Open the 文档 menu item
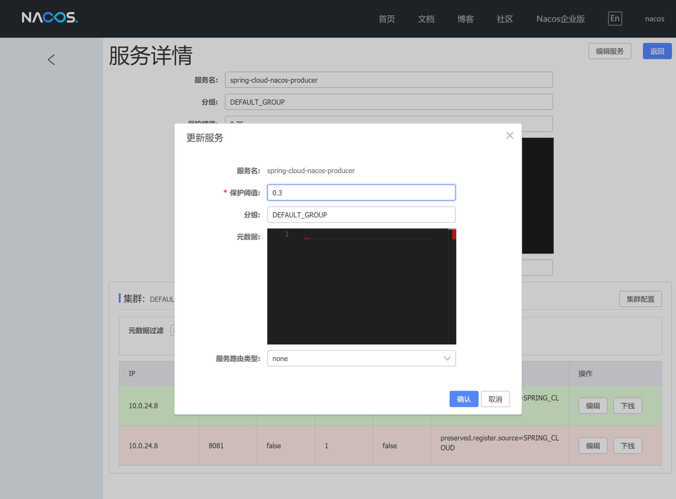 click(x=426, y=19)
